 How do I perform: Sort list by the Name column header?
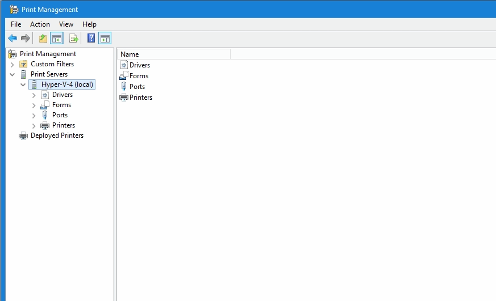click(174, 54)
